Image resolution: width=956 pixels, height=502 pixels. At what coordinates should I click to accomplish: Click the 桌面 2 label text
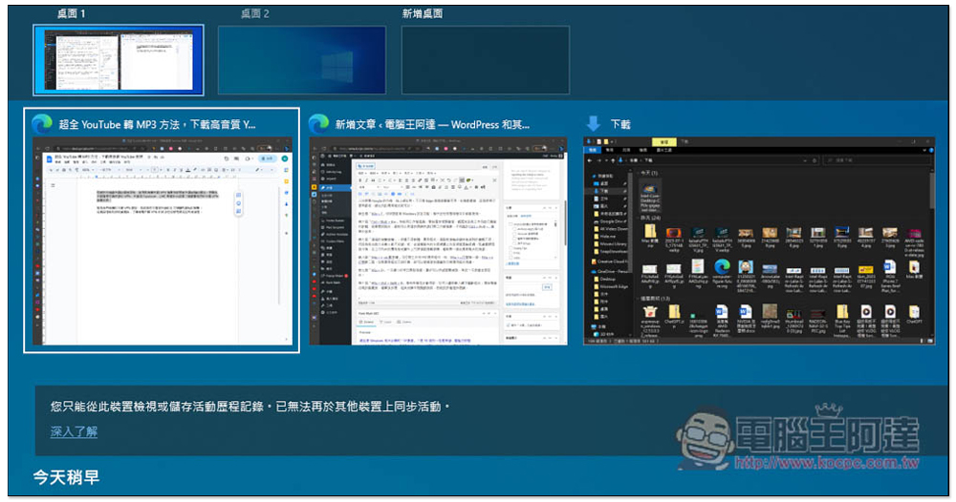tap(255, 13)
